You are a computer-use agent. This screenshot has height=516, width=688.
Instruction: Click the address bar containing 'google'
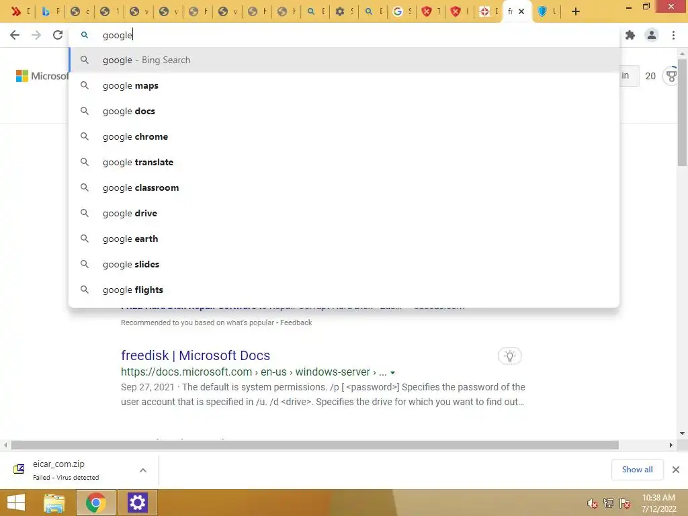pos(345,35)
